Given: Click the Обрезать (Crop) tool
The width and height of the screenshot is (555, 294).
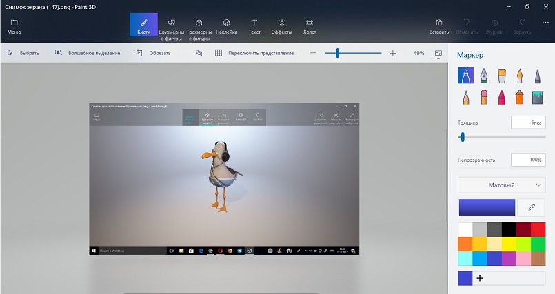Looking at the screenshot, I should pos(154,53).
